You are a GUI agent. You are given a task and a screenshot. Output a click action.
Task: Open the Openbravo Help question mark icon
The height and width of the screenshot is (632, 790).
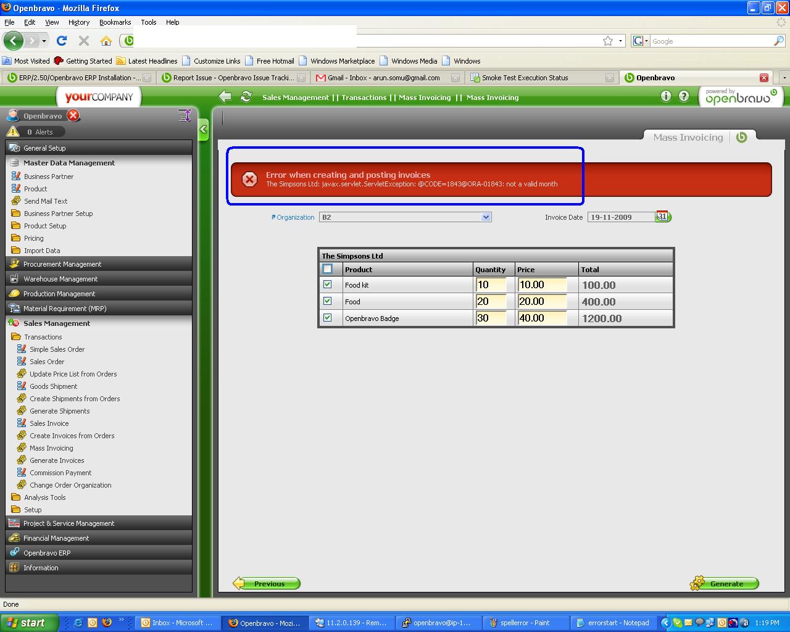pos(684,96)
